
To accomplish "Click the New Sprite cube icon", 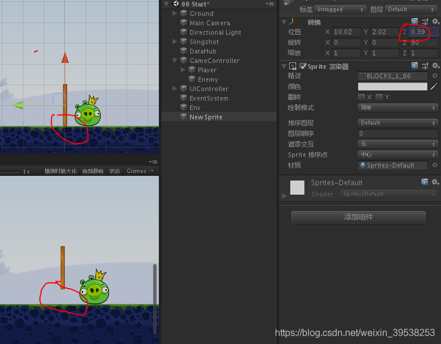I will pos(184,116).
